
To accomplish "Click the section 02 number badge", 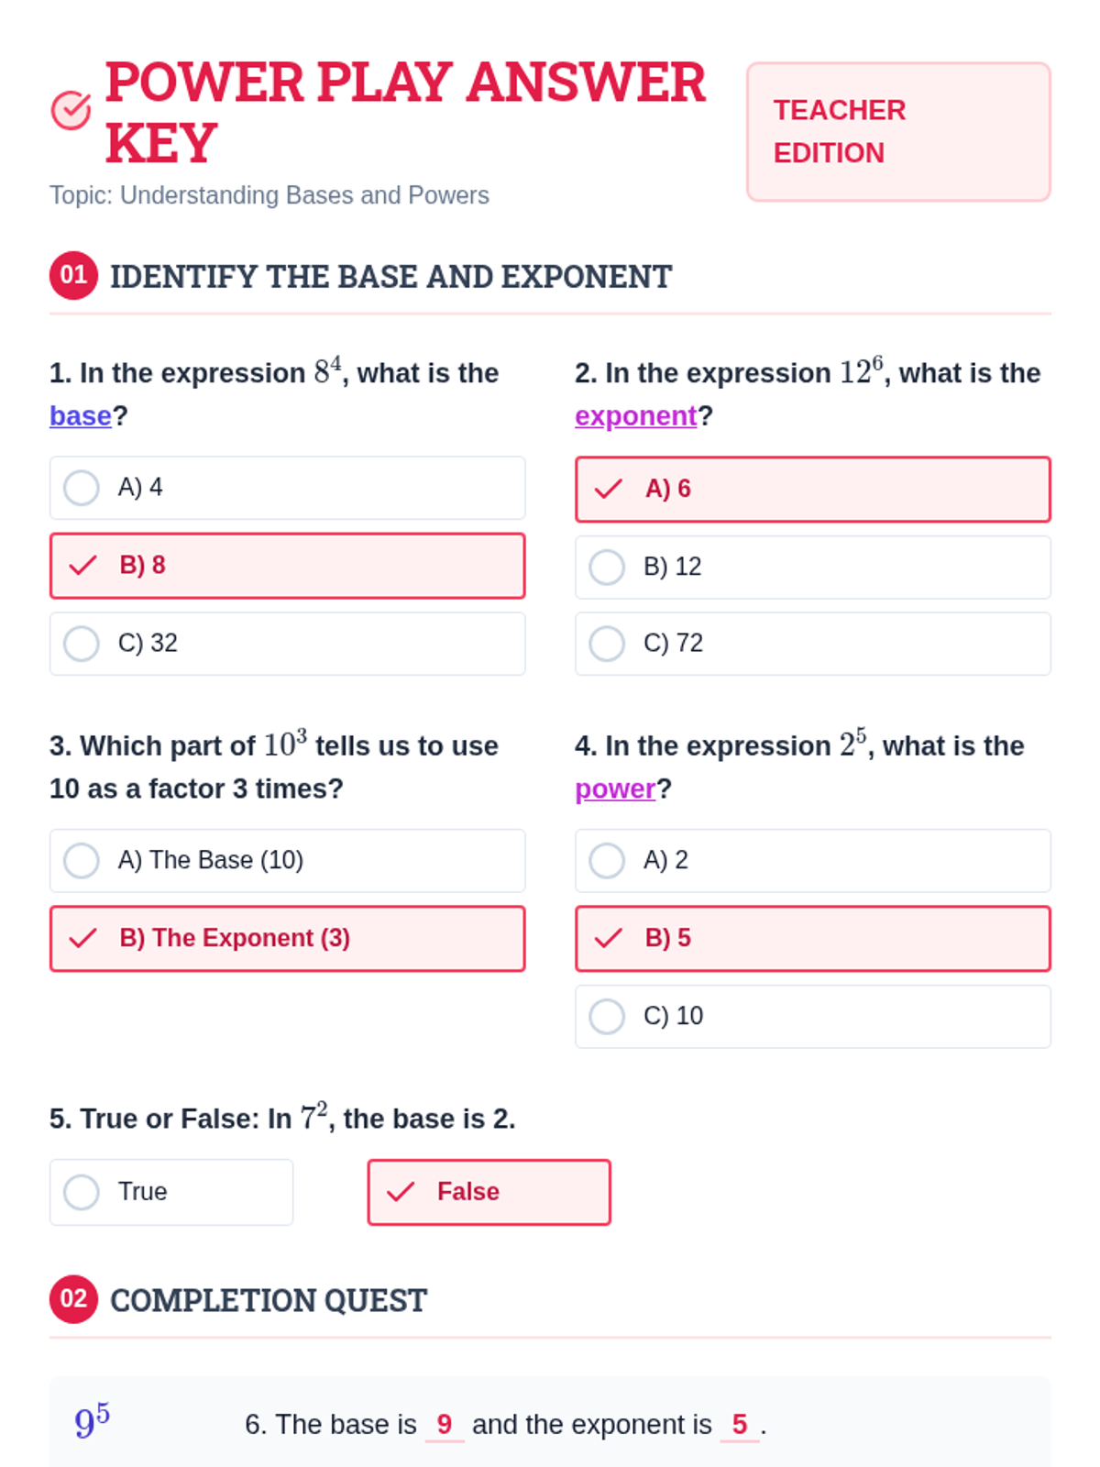I will click(x=73, y=1299).
